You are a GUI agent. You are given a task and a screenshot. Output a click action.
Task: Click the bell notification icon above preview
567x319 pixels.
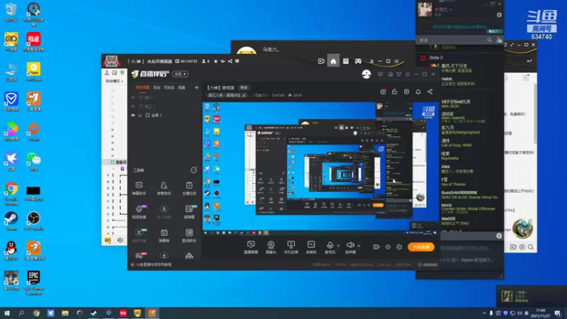(x=418, y=92)
